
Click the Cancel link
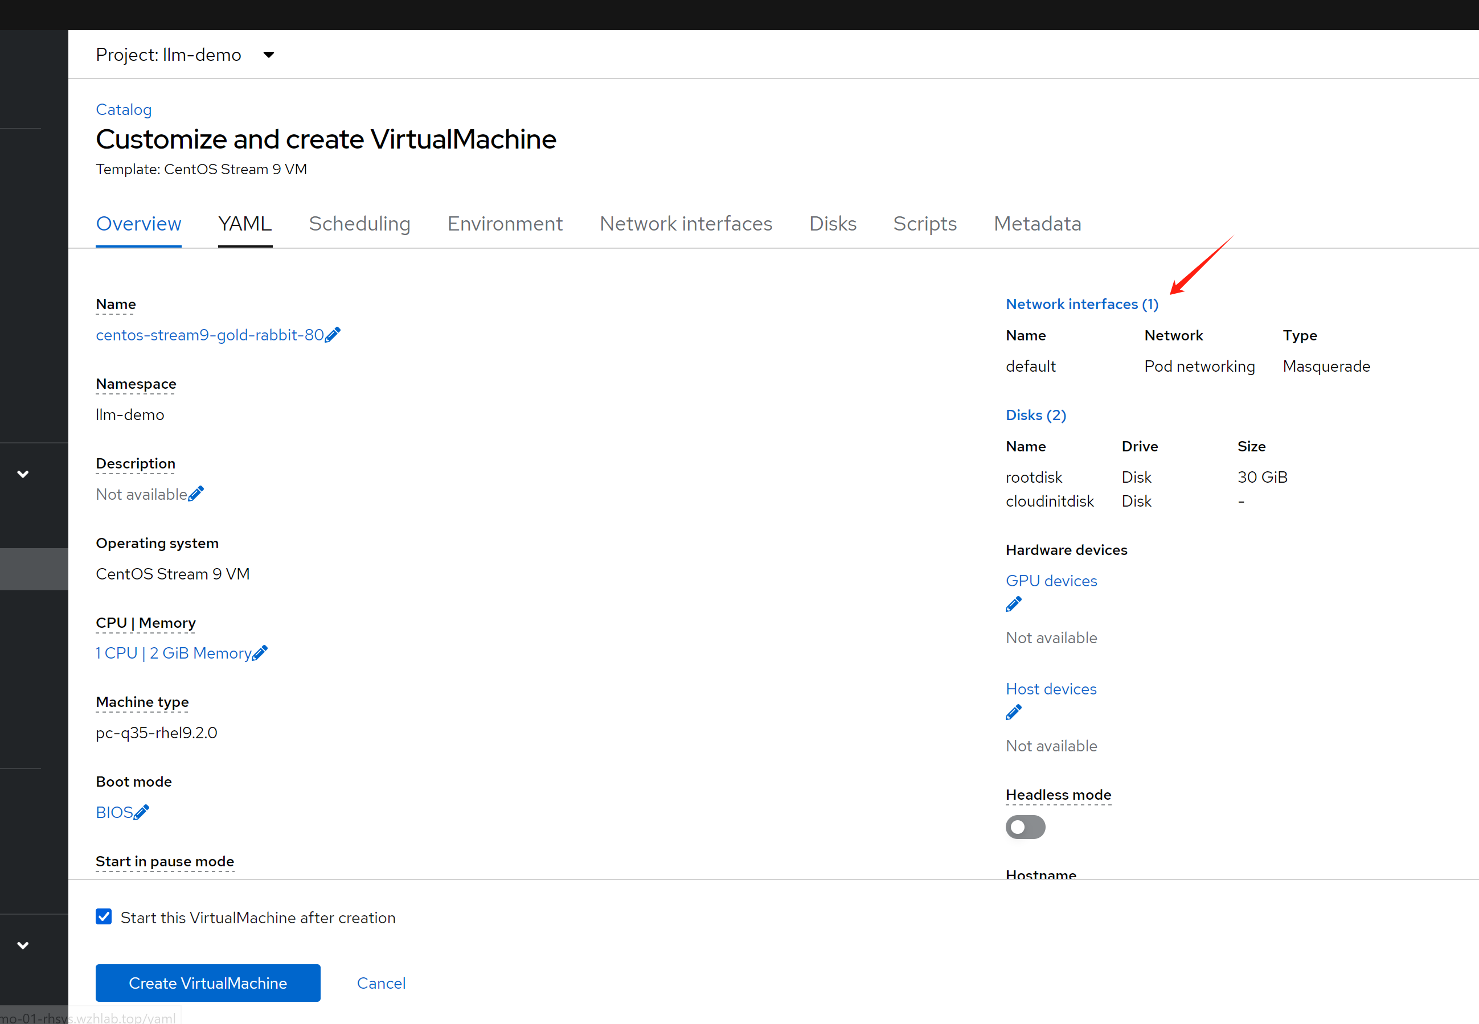382,983
